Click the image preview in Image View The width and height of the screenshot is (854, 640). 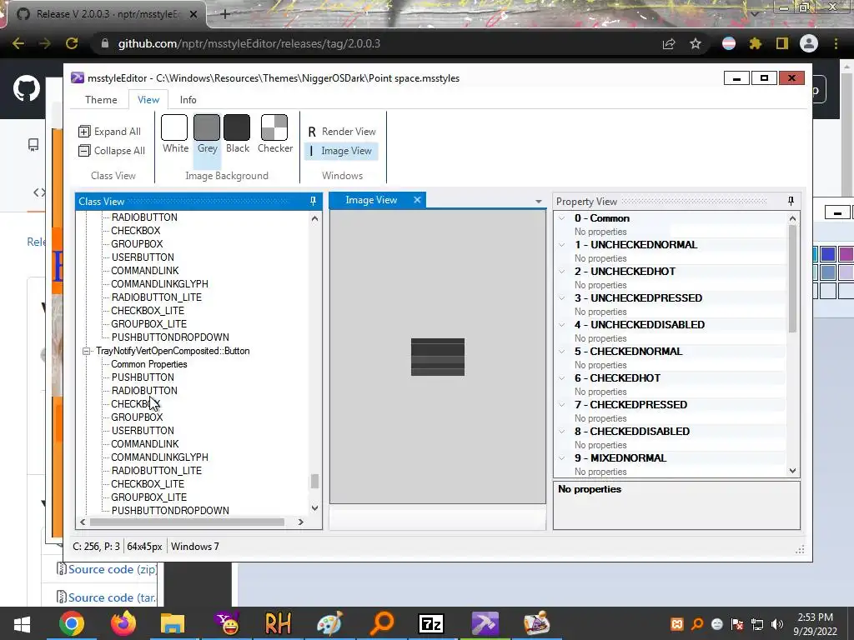(x=438, y=357)
